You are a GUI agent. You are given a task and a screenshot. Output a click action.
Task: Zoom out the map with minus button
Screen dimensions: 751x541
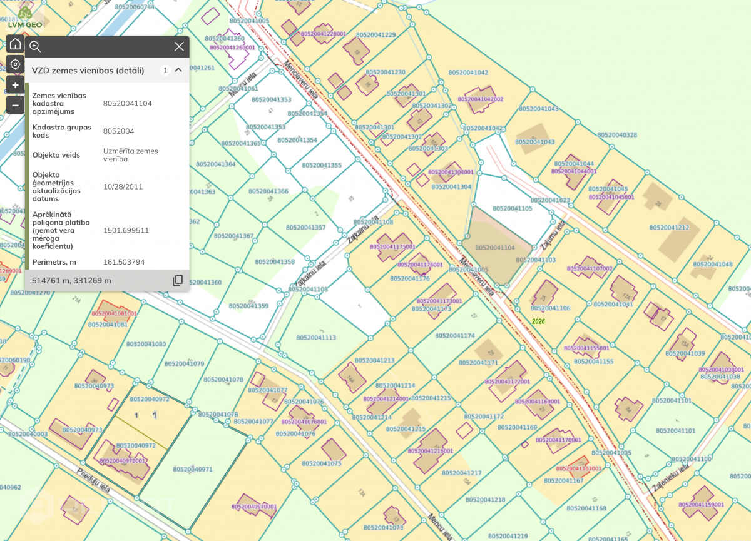(15, 105)
